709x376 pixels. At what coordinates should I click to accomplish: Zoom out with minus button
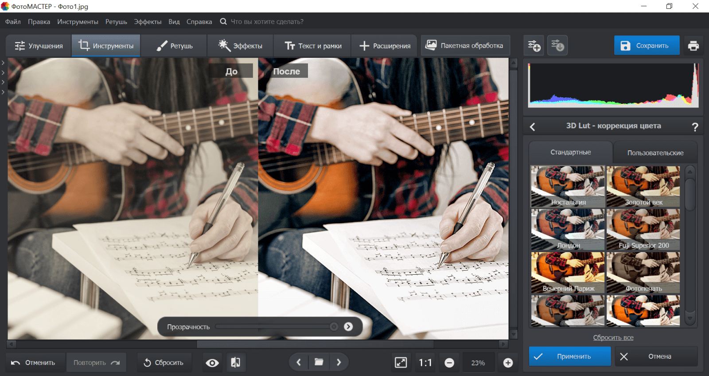(449, 363)
